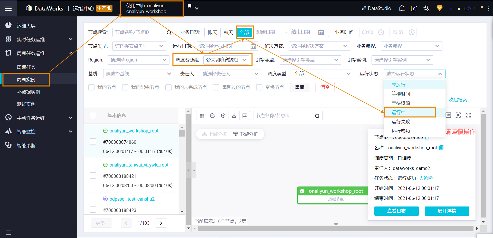Click the person owner icon in DAG toolbar
This screenshot has width=493, height=238.
(234, 116)
